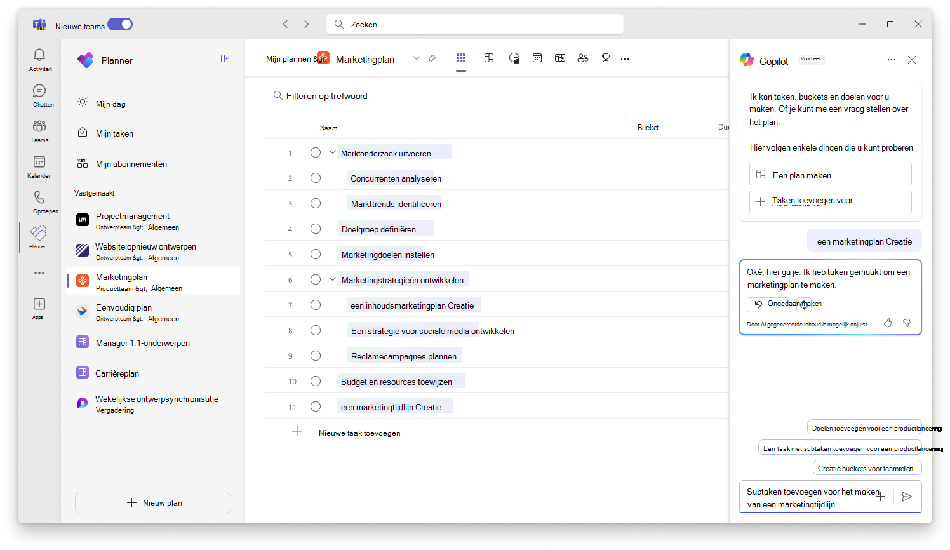The width and height of the screenshot is (950, 550).
Task: Switch to Grid view icon
Action: (x=461, y=58)
